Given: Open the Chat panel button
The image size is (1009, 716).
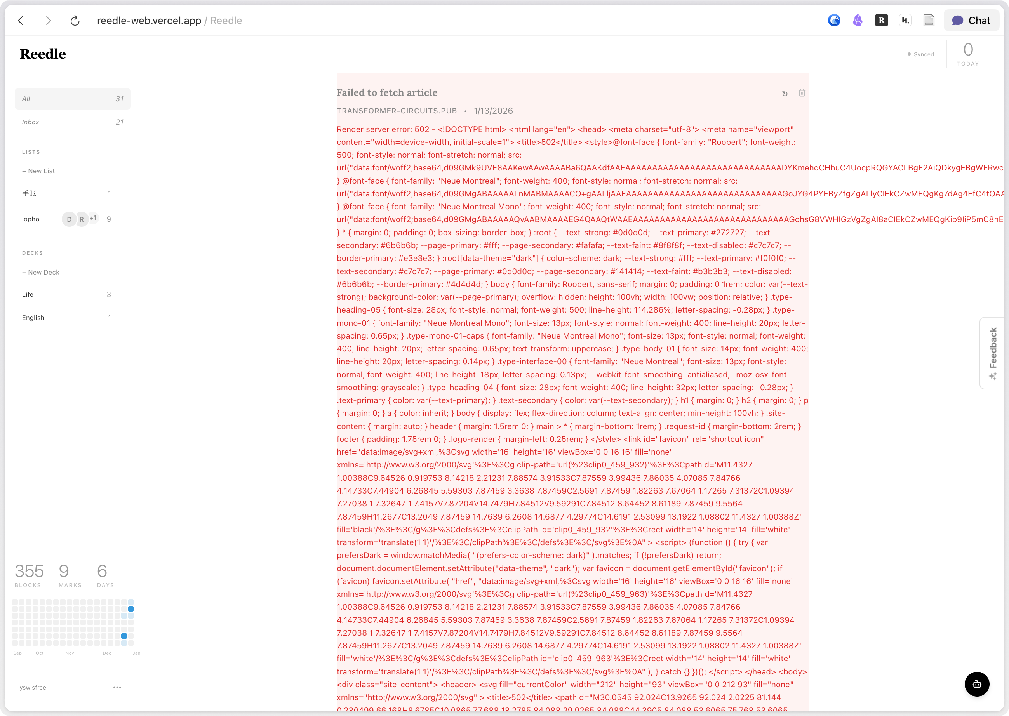Looking at the screenshot, I should [971, 20].
